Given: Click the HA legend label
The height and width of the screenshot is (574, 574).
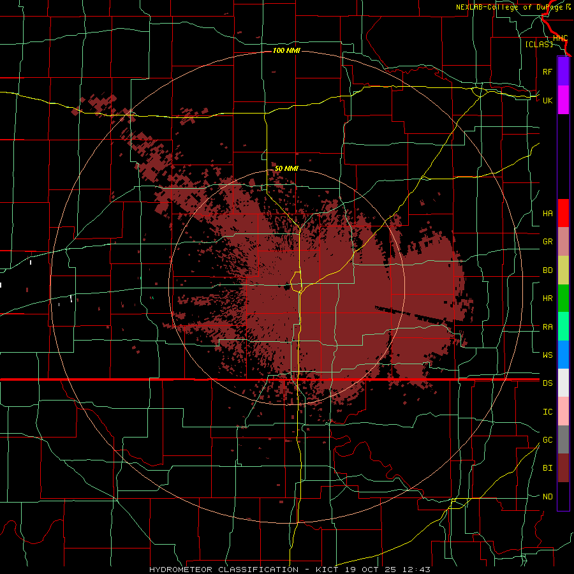Looking at the screenshot, I should tap(547, 213).
